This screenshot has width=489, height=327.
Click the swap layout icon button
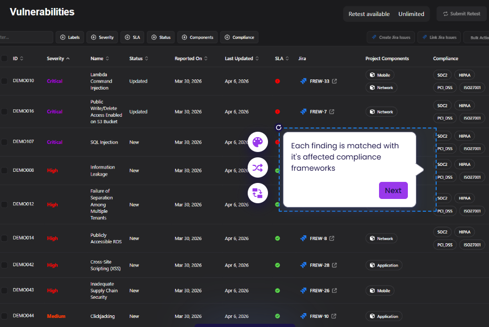tap(258, 193)
